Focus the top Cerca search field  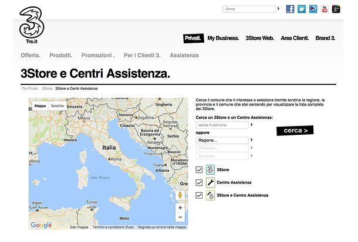click(249, 9)
